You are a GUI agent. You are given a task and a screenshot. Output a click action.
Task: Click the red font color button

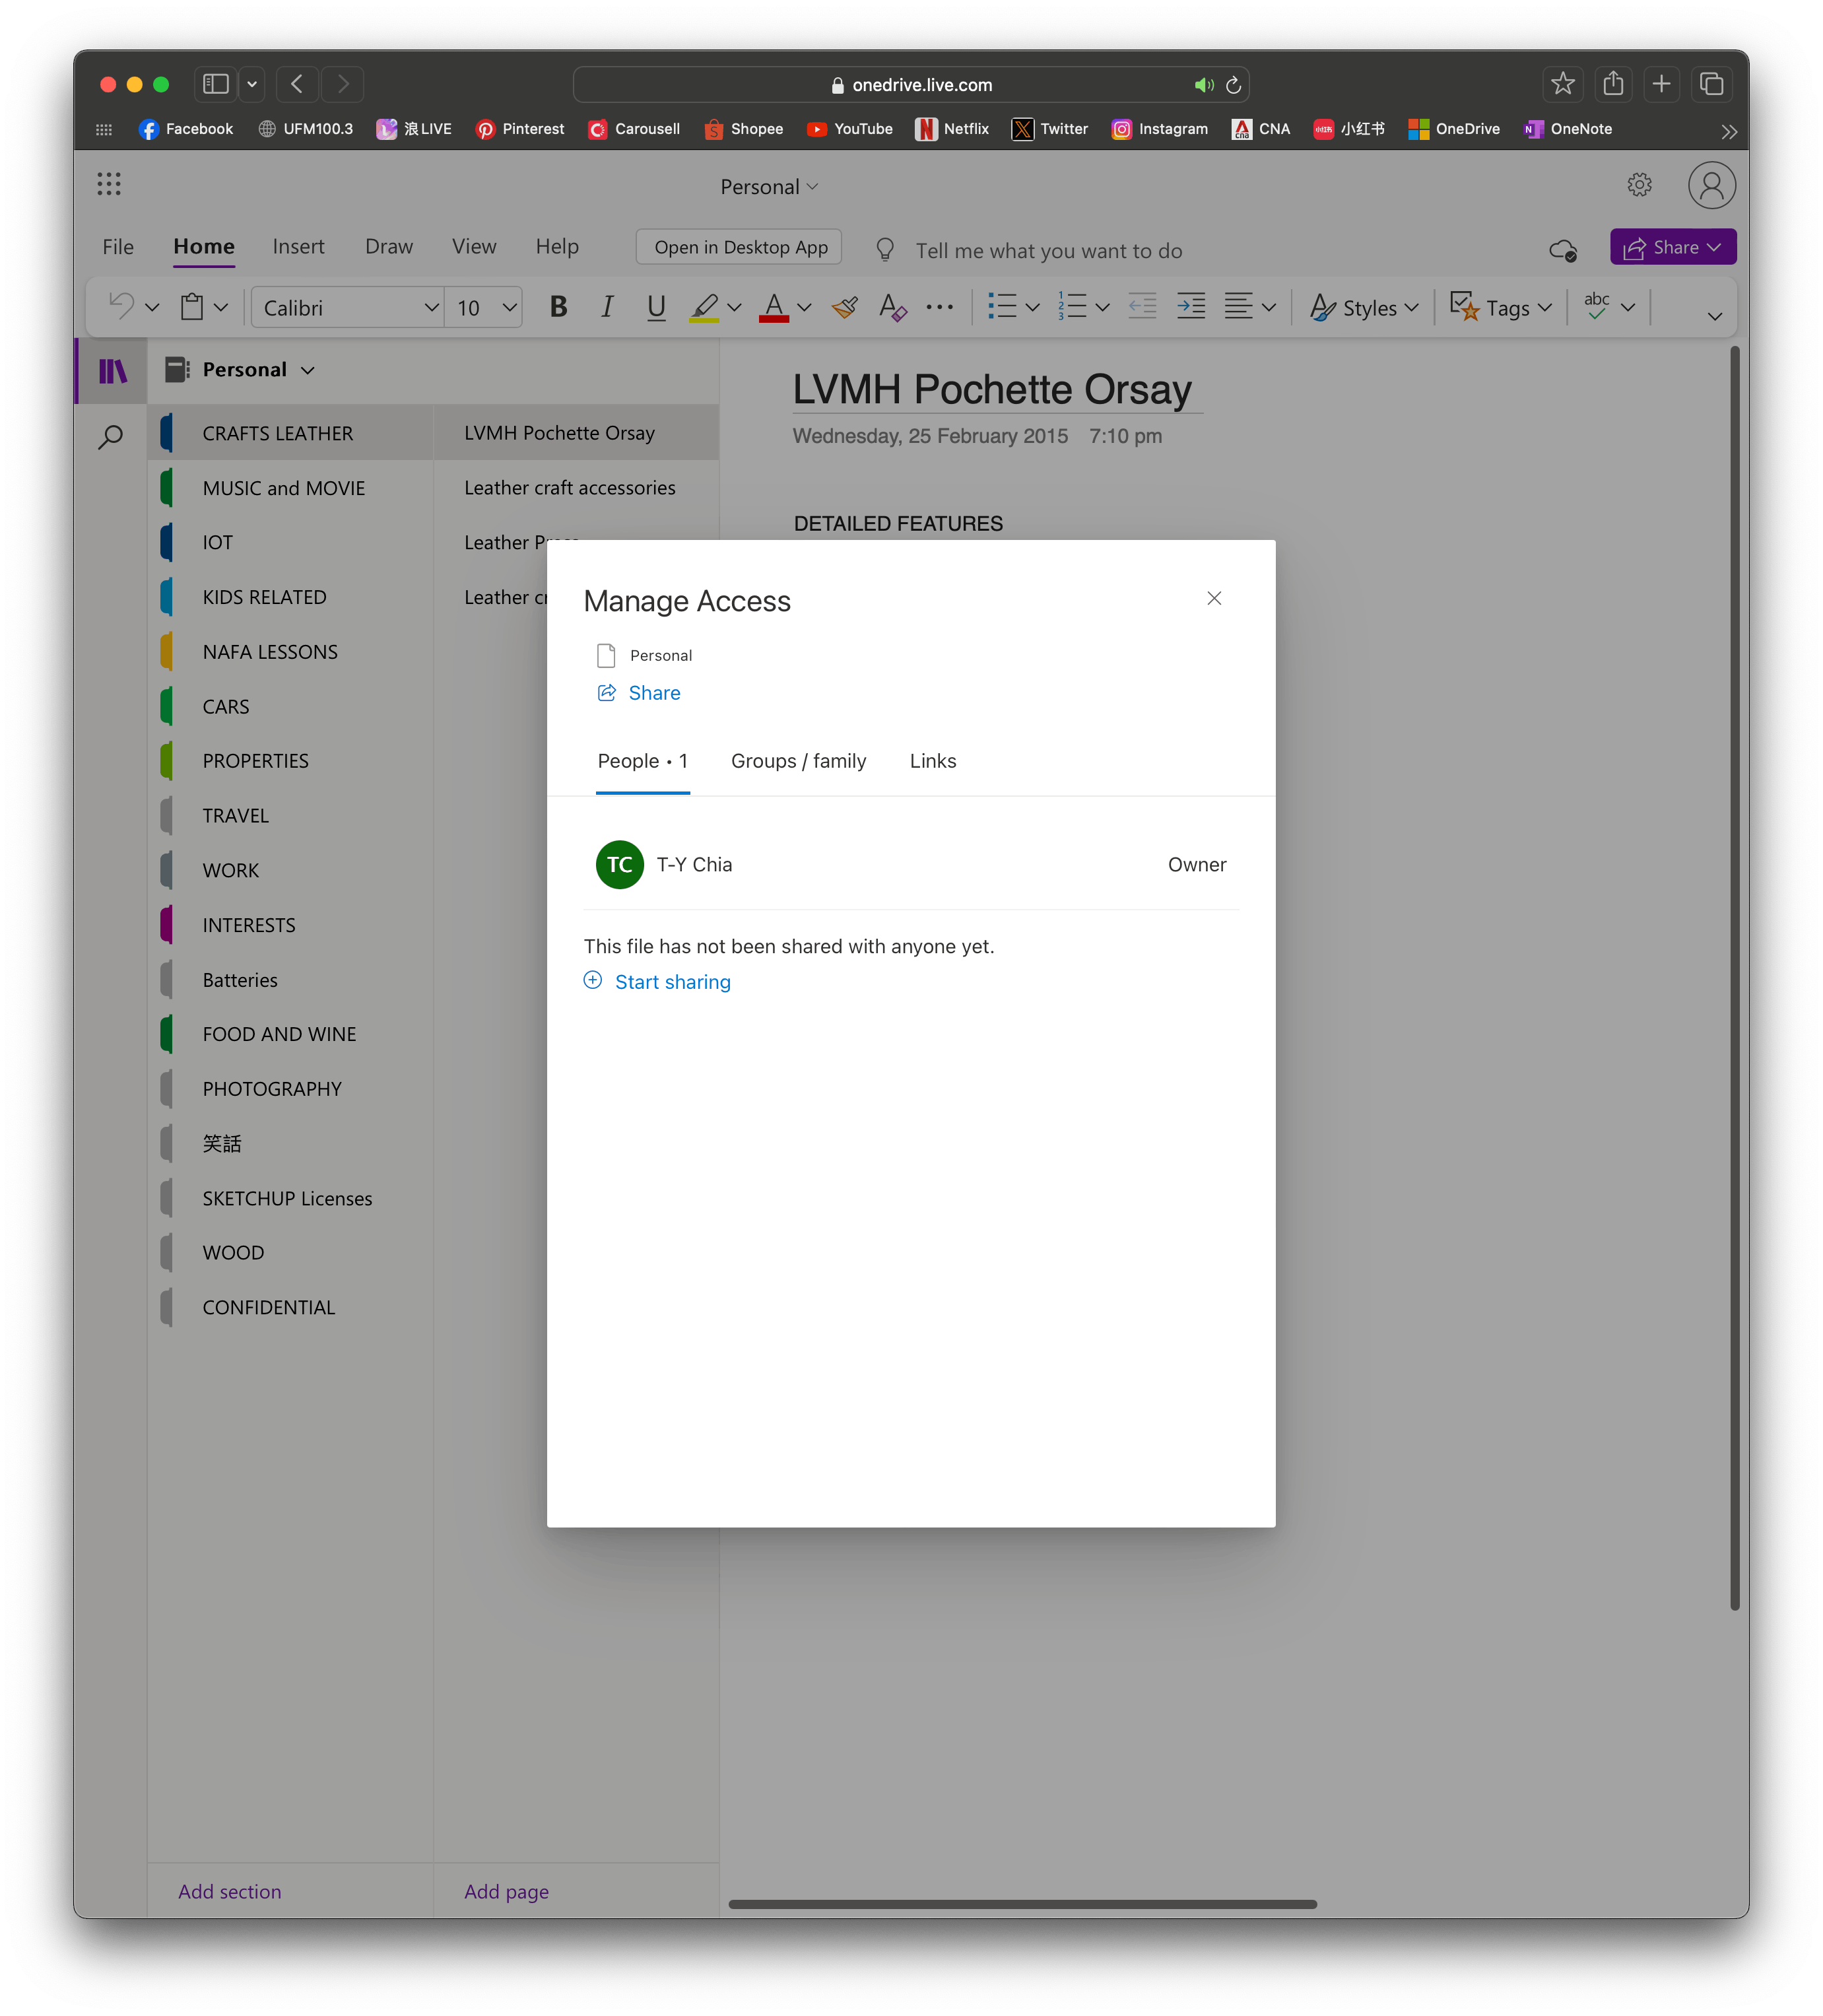coord(774,308)
